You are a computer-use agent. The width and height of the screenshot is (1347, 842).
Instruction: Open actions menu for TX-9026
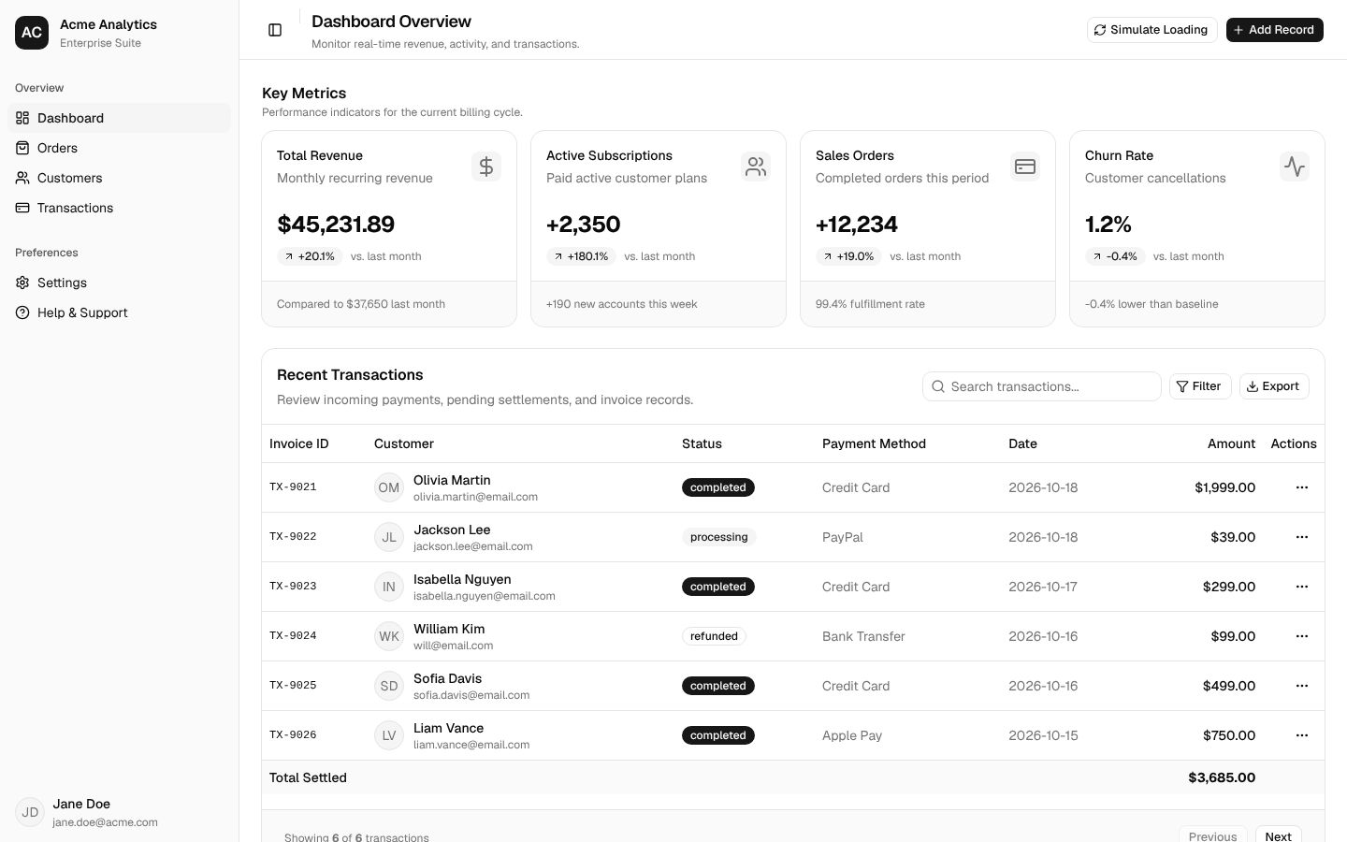pos(1301,735)
